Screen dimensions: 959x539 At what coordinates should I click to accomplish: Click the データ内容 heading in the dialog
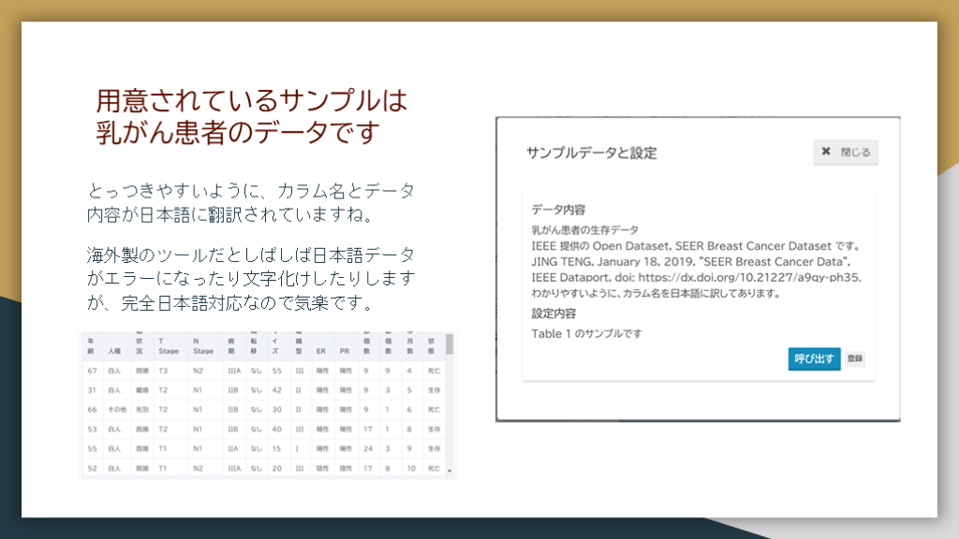point(558,209)
